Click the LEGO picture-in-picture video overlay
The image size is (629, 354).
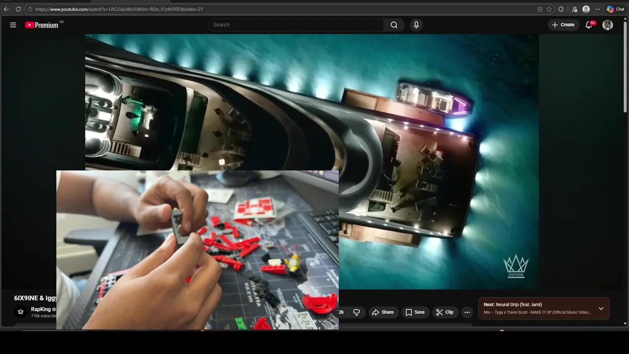point(198,250)
